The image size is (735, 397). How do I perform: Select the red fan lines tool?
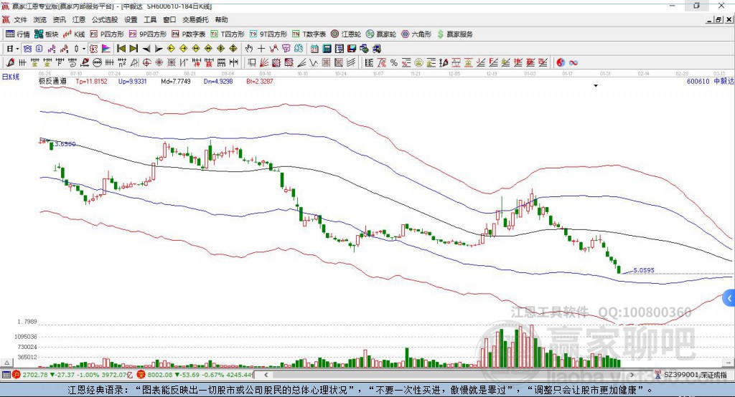[x=264, y=63]
